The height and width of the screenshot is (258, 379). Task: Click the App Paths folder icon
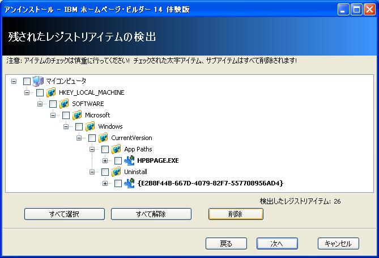(x=116, y=149)
